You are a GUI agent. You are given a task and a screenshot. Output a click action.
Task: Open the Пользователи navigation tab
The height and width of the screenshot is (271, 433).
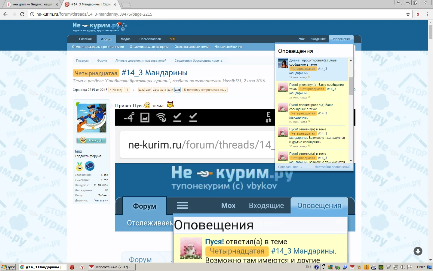tap(150, 39)
